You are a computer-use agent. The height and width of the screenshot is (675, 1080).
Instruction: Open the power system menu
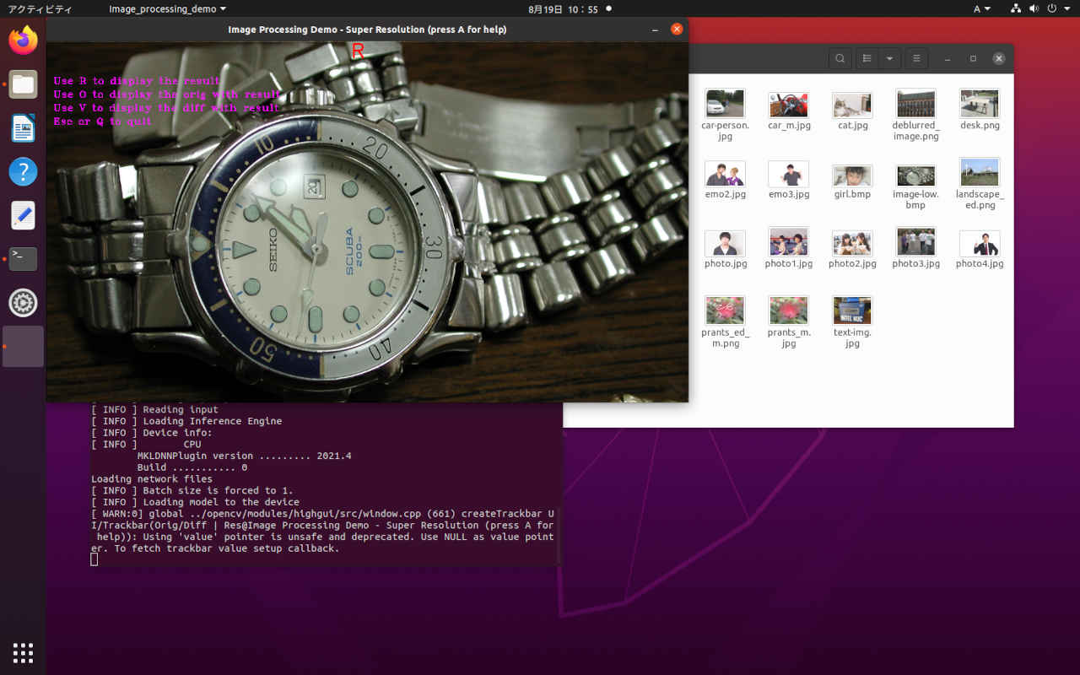click(1056, 9)
